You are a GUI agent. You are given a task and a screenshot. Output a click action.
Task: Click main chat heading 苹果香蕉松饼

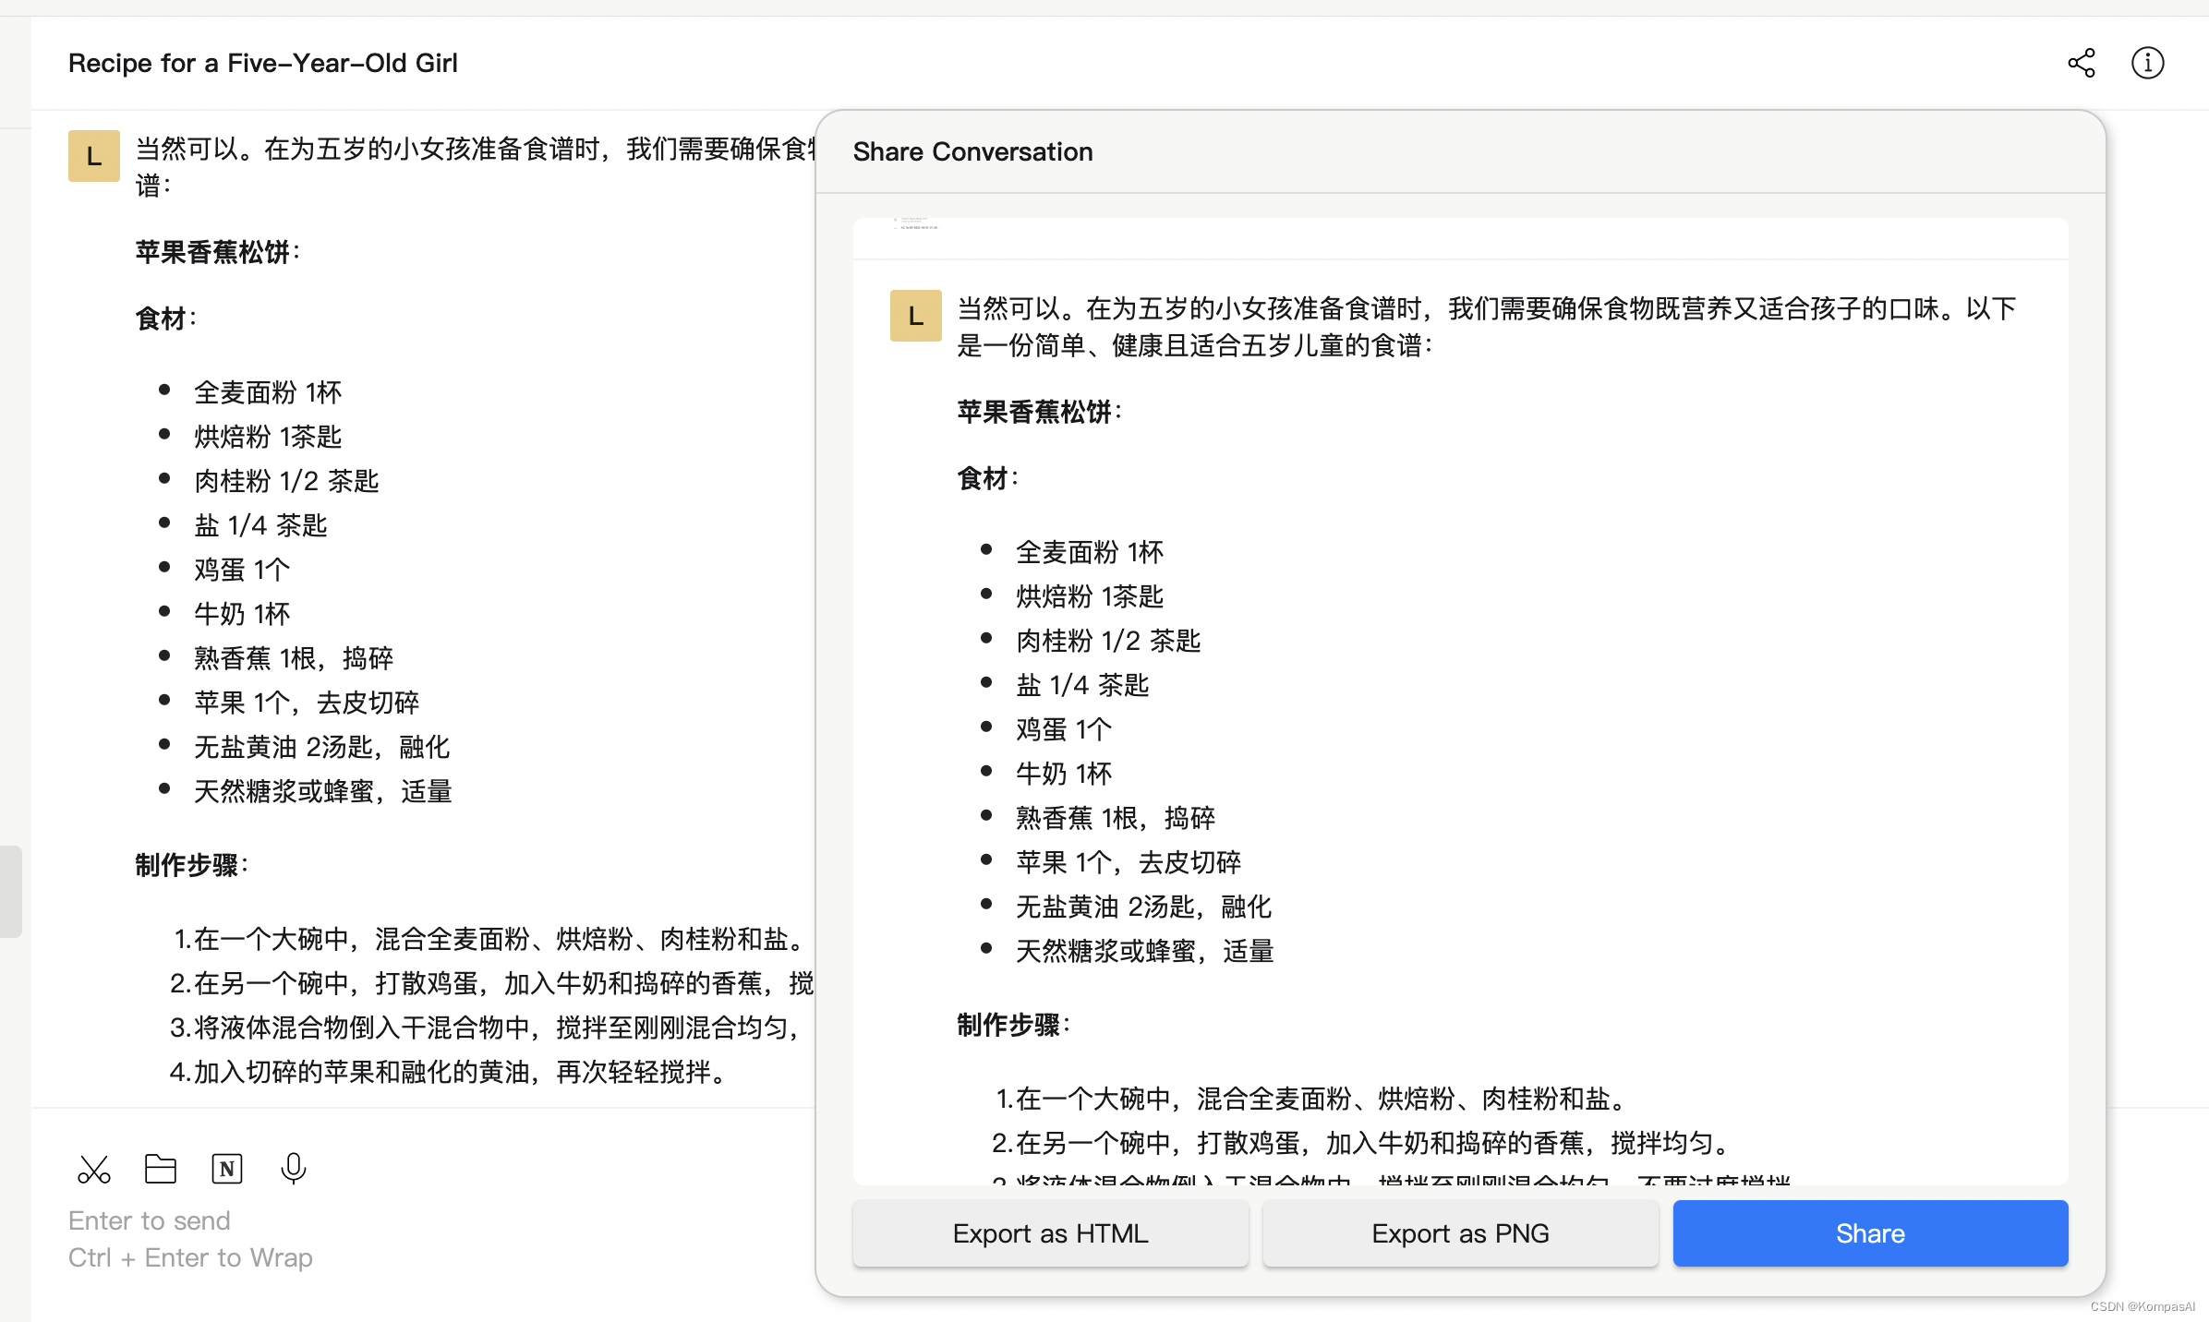point(218,252)
